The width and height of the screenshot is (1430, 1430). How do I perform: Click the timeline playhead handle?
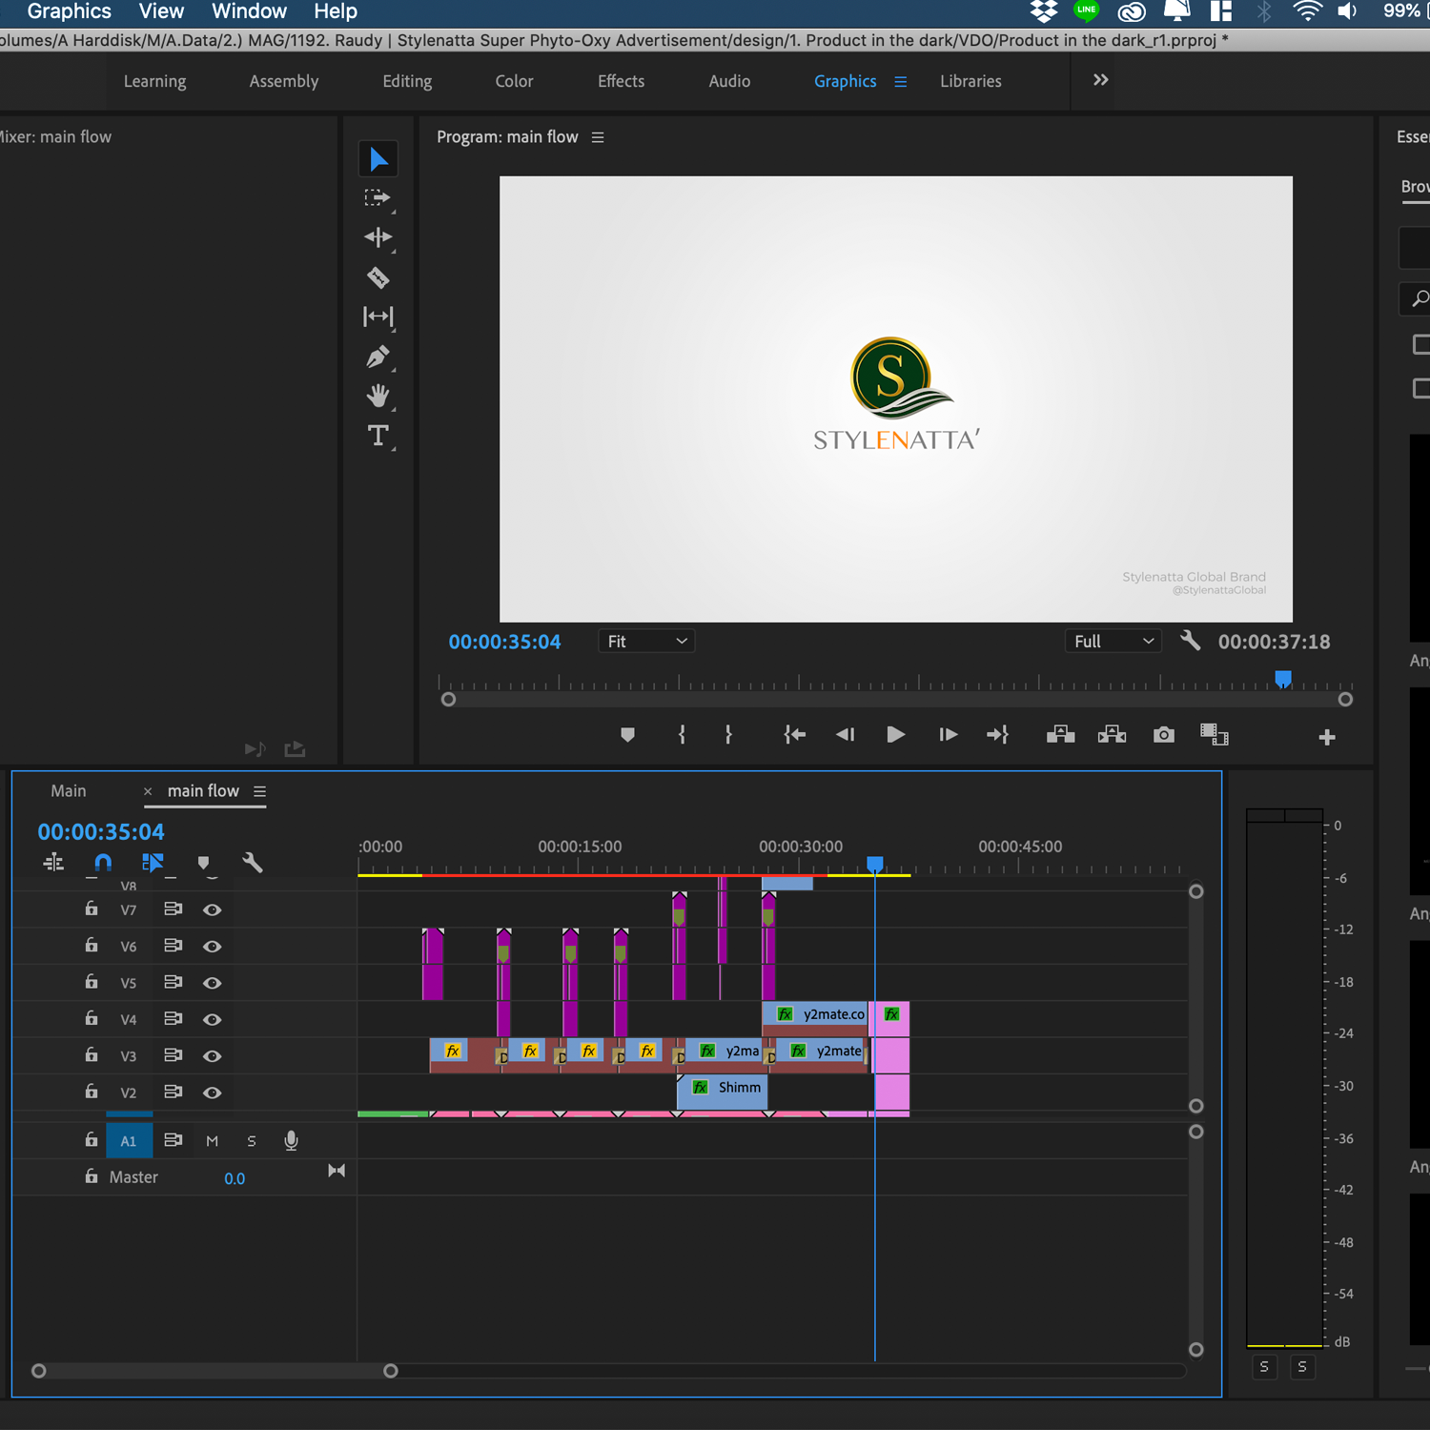[x=874, y=864]
